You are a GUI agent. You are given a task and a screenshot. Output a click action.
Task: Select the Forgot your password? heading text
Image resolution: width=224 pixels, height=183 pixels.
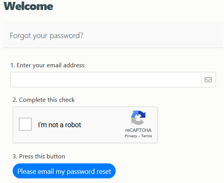tap(46, 35)
